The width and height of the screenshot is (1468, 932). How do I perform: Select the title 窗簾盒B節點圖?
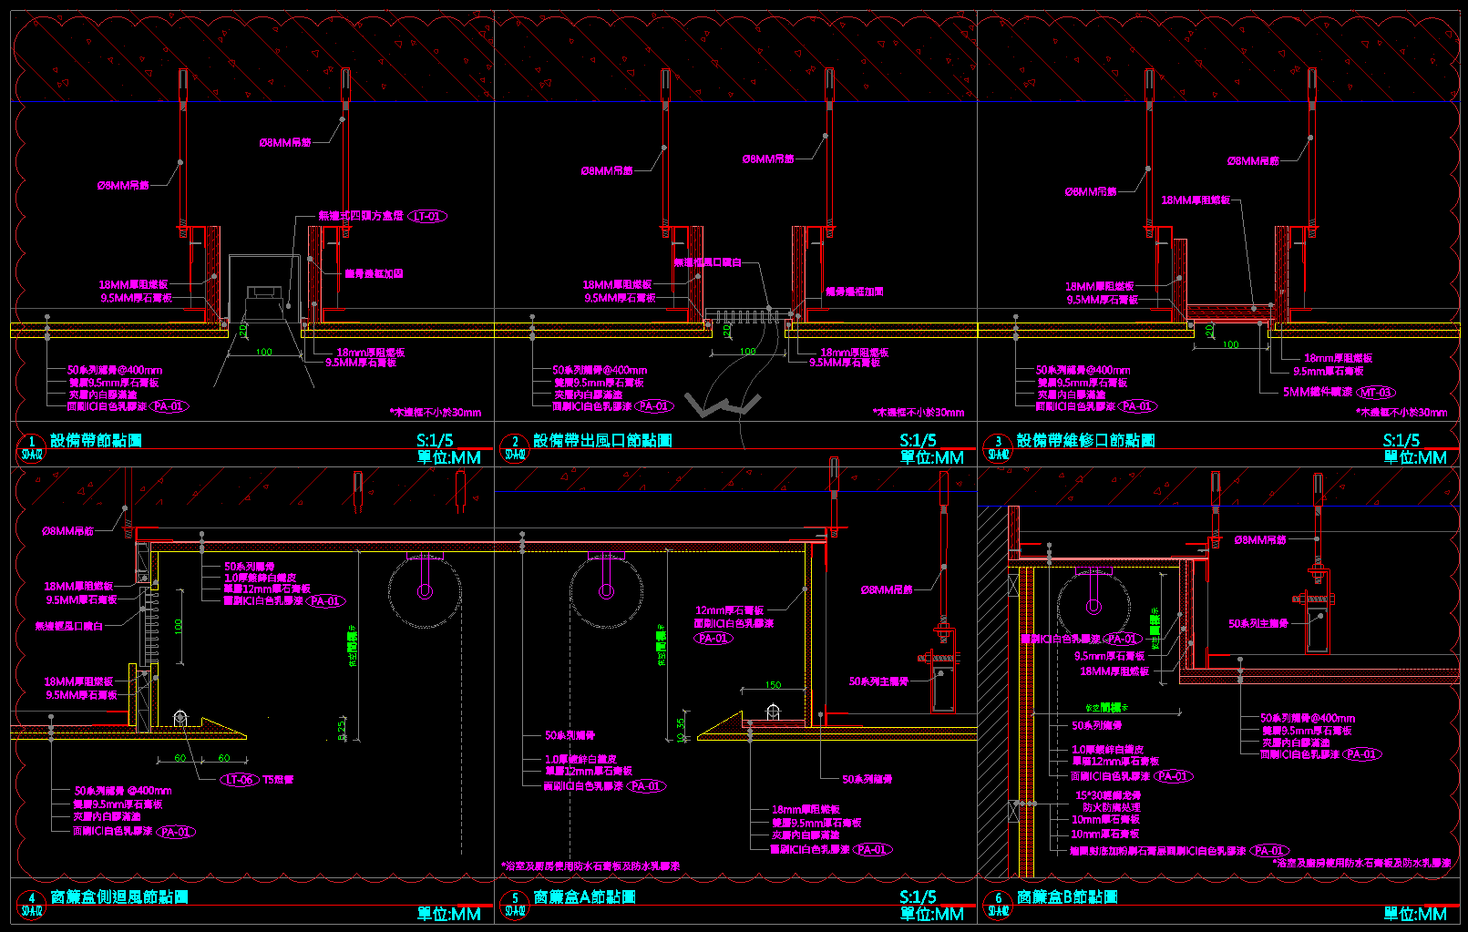pyautogui.click(x=1067, y=896)
